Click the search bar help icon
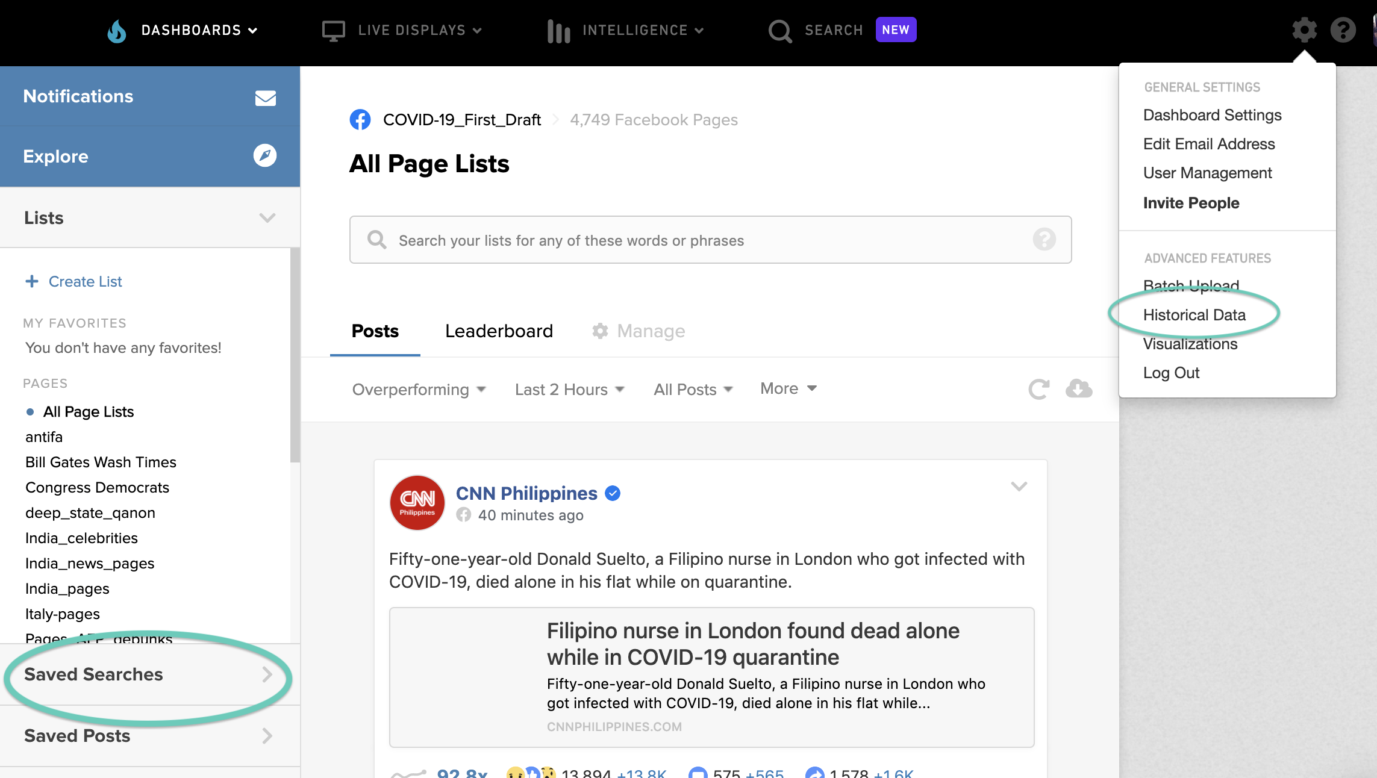Screen dimensions: 1377x778 1044,240
